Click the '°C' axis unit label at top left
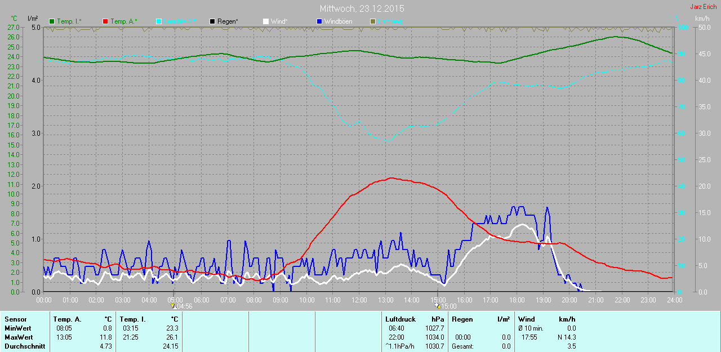 (x=14, y=19)
